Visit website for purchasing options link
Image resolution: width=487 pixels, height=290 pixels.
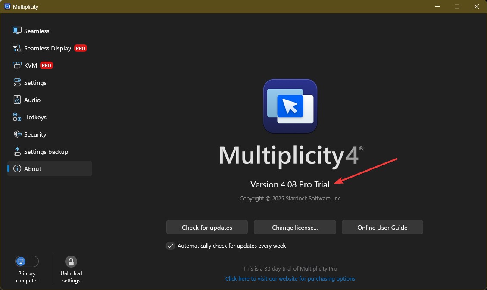click(290, 278)
